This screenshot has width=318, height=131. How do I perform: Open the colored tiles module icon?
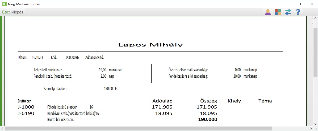tap(278, 12)
